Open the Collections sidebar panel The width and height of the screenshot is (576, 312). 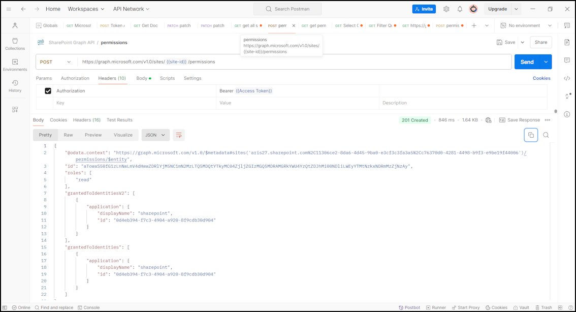15,44
